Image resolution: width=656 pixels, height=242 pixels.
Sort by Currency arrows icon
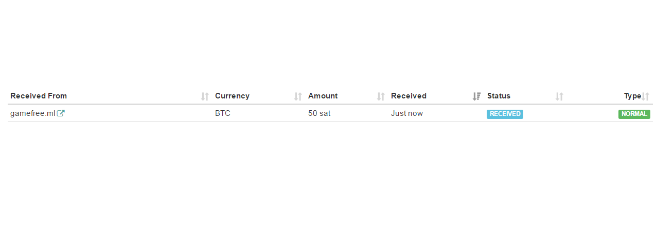pos(298,96)
